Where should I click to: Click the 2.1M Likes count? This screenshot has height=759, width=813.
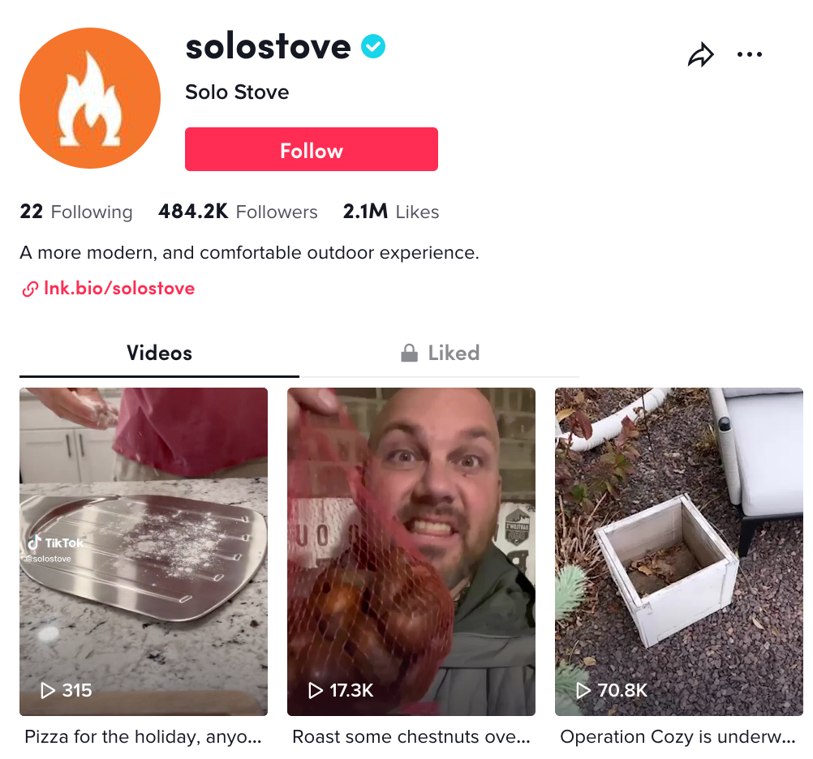(x=390, y=212)
